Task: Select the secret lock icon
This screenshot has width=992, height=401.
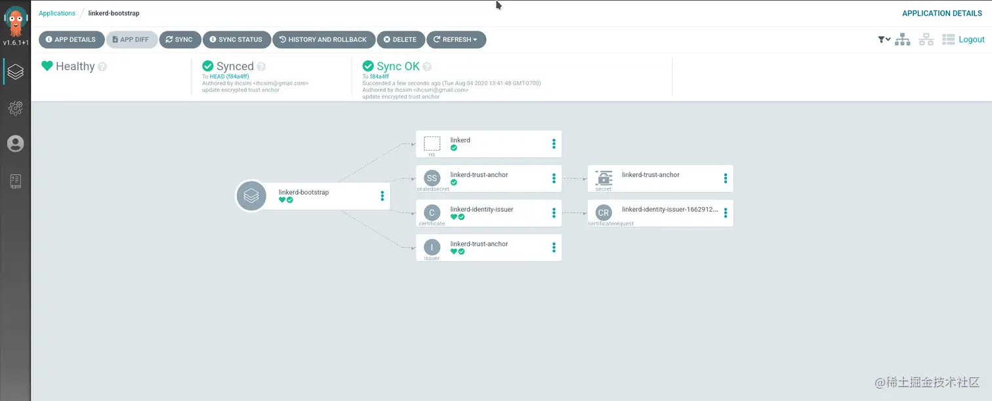Action: (604, 178)
